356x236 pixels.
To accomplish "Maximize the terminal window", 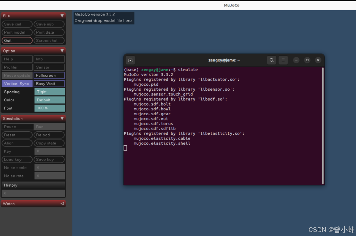I will coord(307,60).
